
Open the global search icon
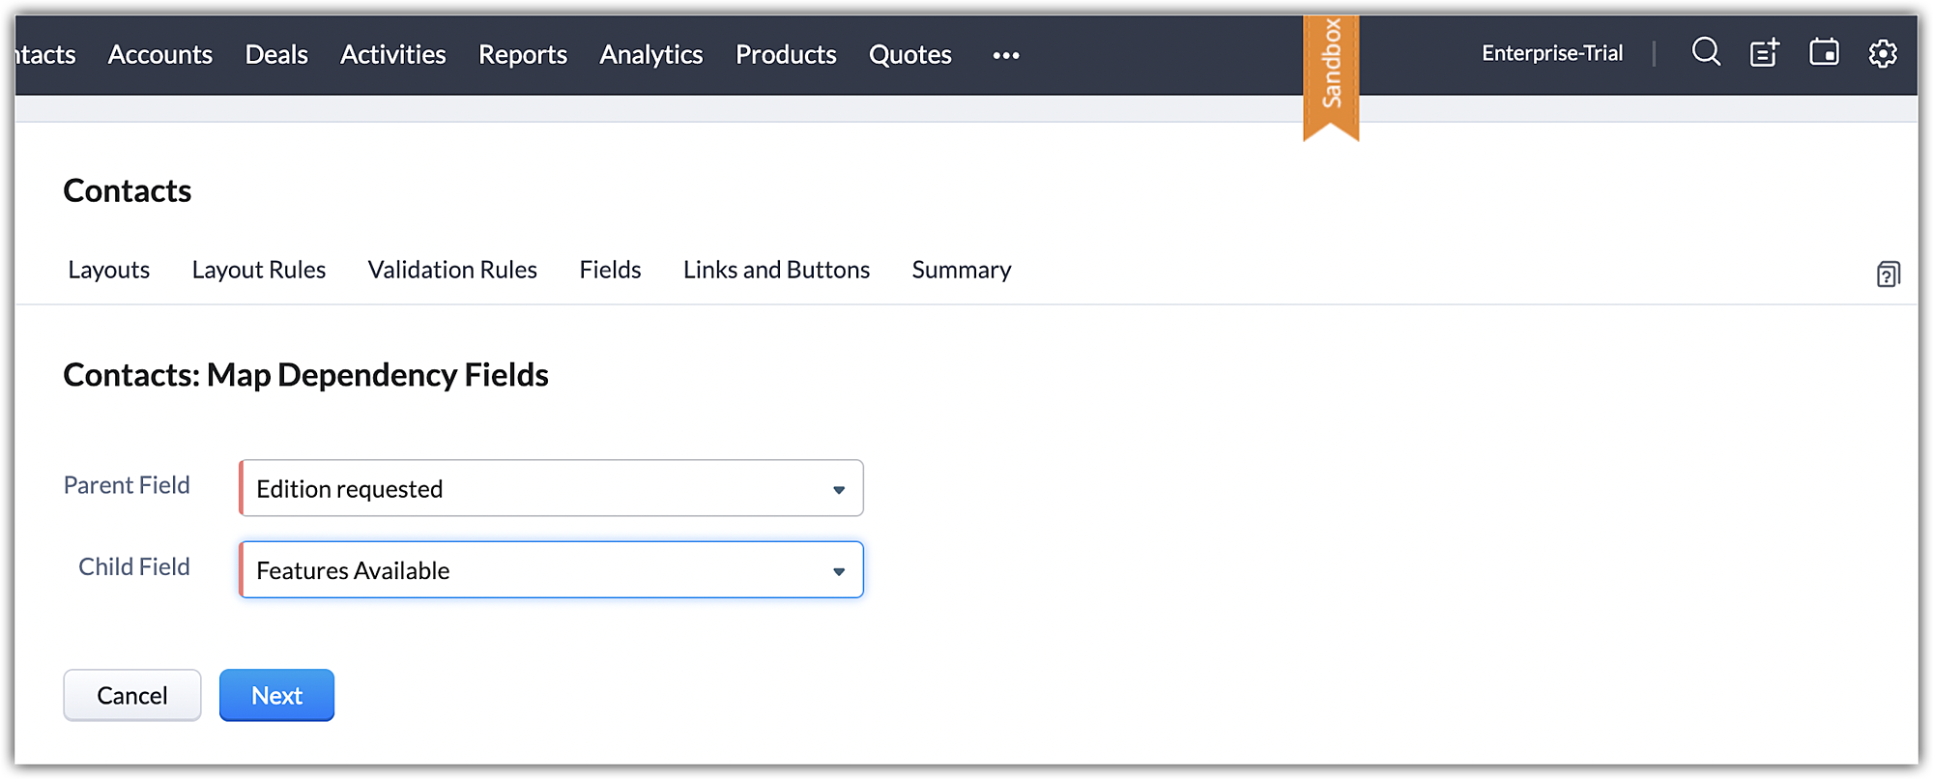1706,52
